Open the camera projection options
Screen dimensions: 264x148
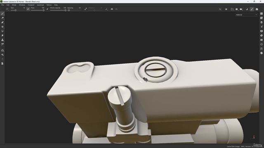[x=236, y=9]
